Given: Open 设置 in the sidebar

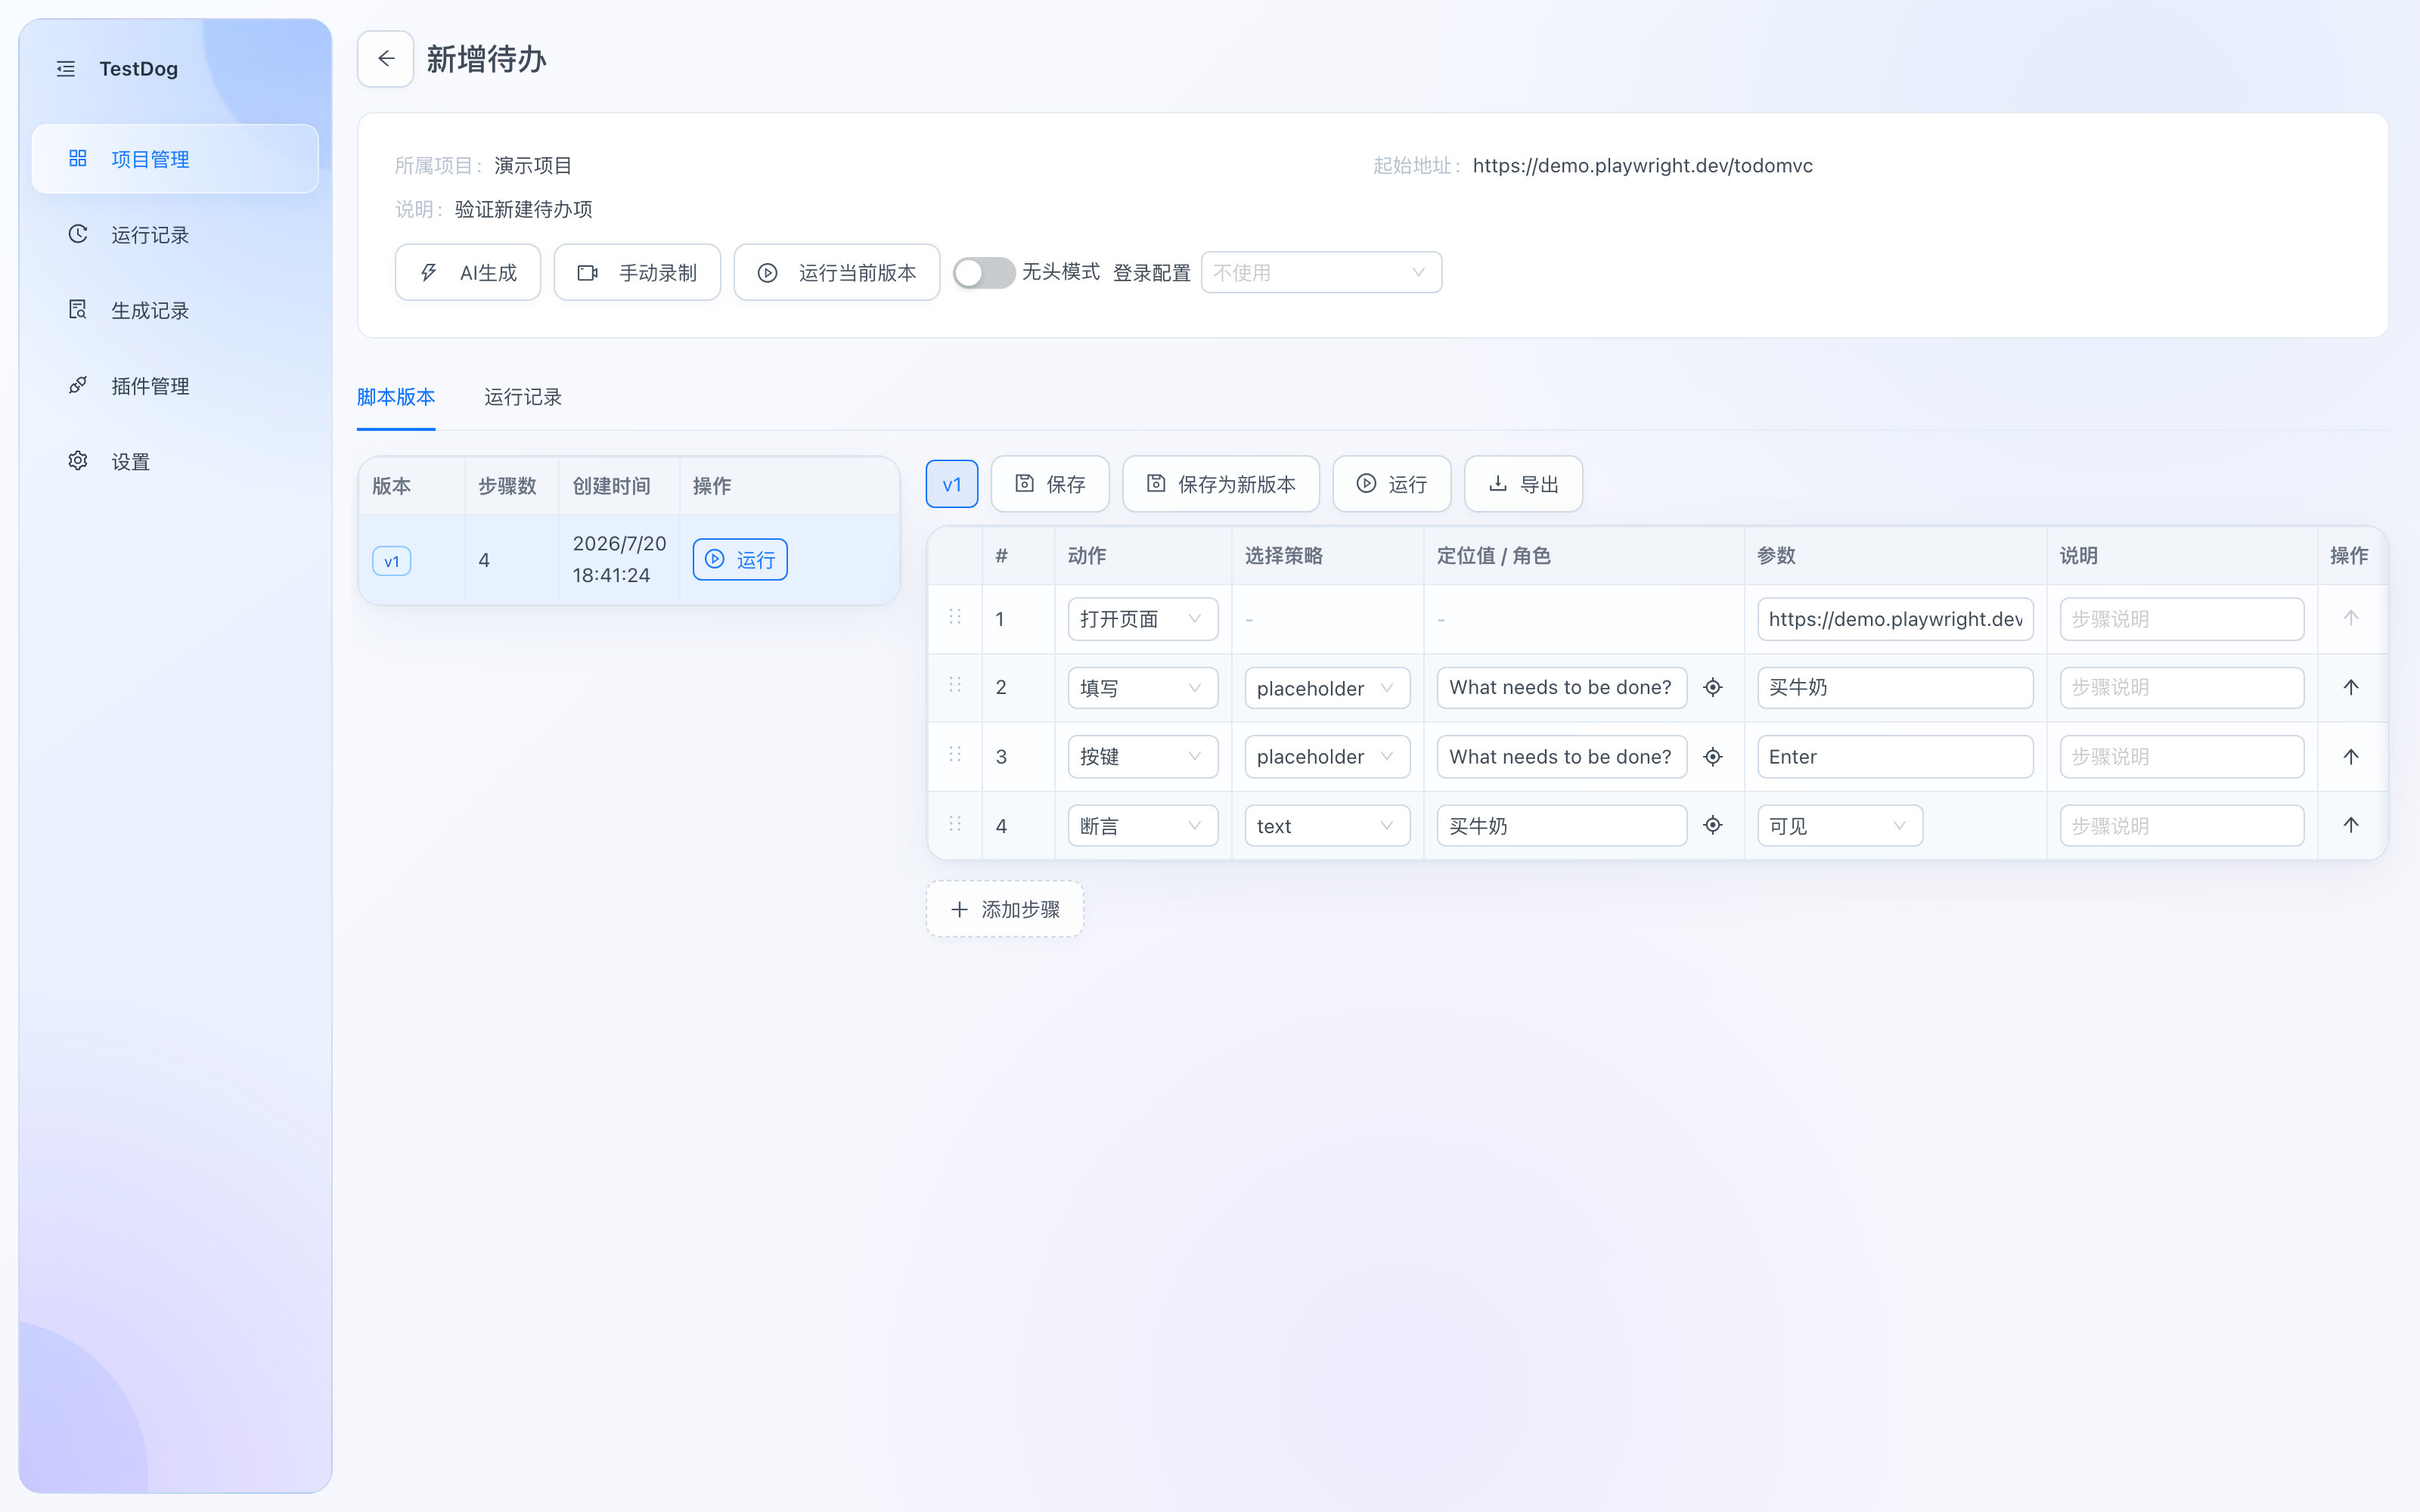Looking at the screenshot, I should 175,461.
